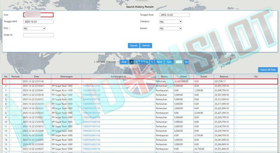Select page 5 in pagination
This screenshot has height=153, width=280.
click(x=152, y=62)
